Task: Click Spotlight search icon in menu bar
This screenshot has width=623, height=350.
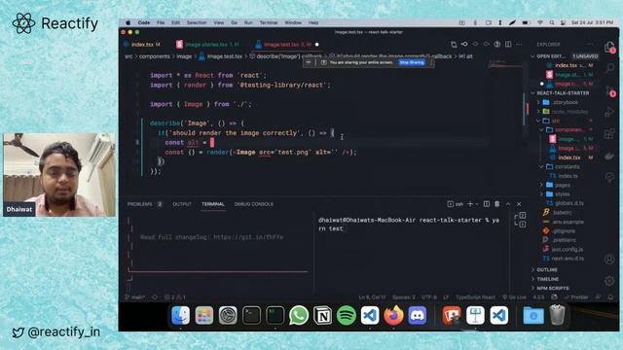Action: [x=552, y=23]
